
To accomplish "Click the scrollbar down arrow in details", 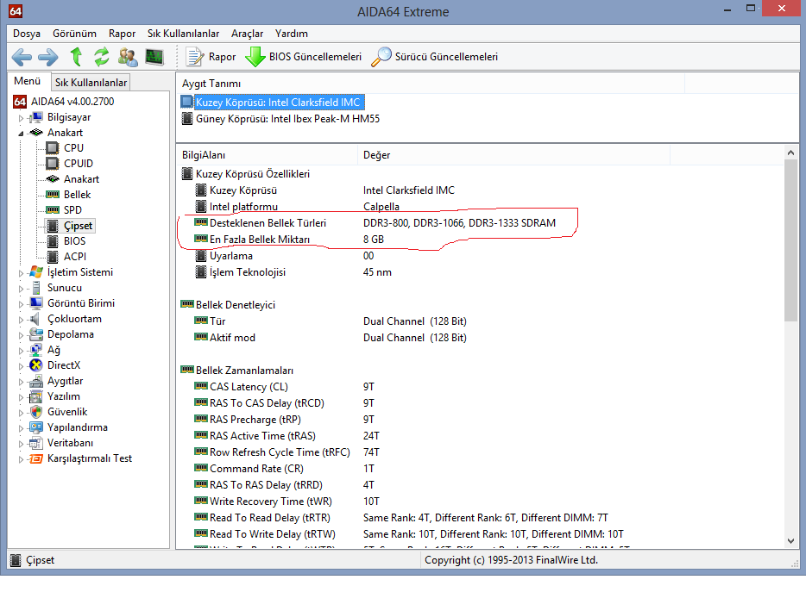I will point(790,540).
